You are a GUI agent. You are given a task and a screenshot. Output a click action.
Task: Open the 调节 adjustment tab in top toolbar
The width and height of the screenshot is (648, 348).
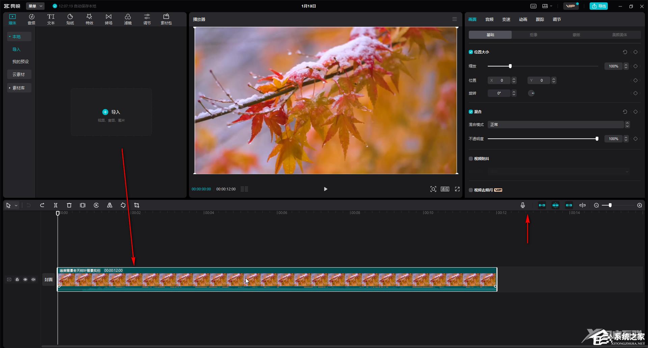click(147, 19)
